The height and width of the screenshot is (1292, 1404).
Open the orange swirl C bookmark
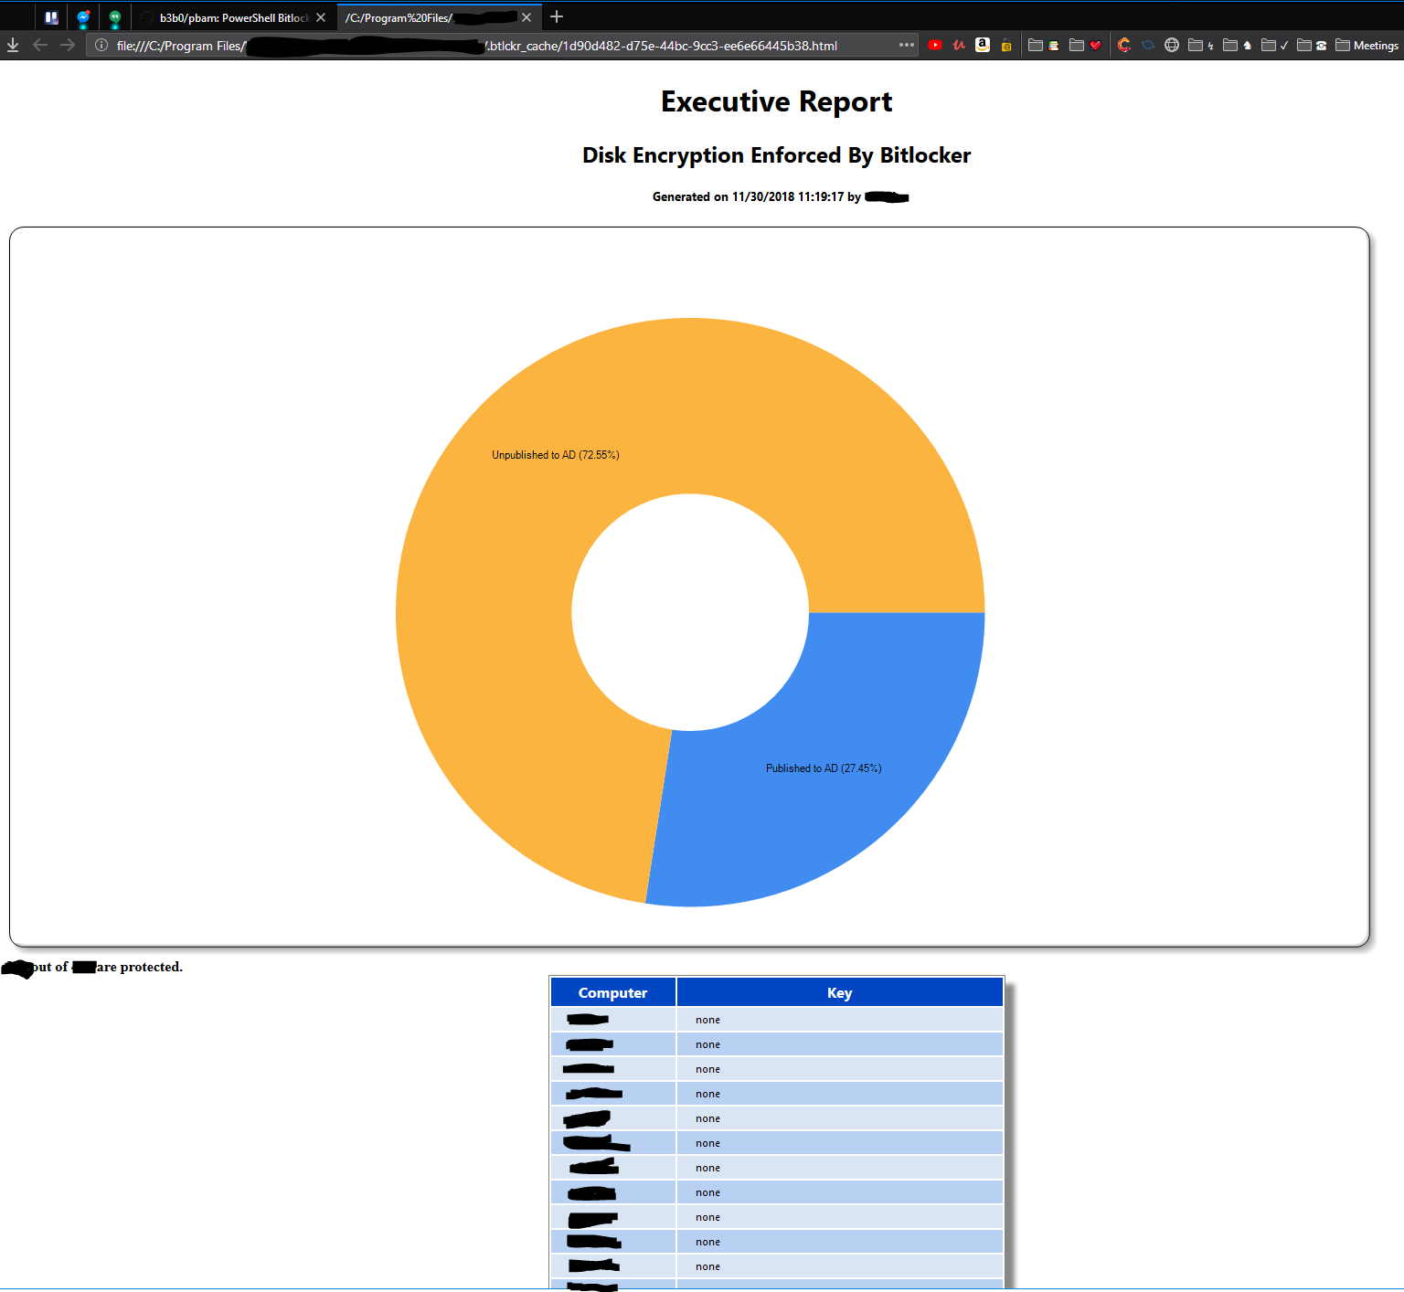click(x=1124, y=45)
